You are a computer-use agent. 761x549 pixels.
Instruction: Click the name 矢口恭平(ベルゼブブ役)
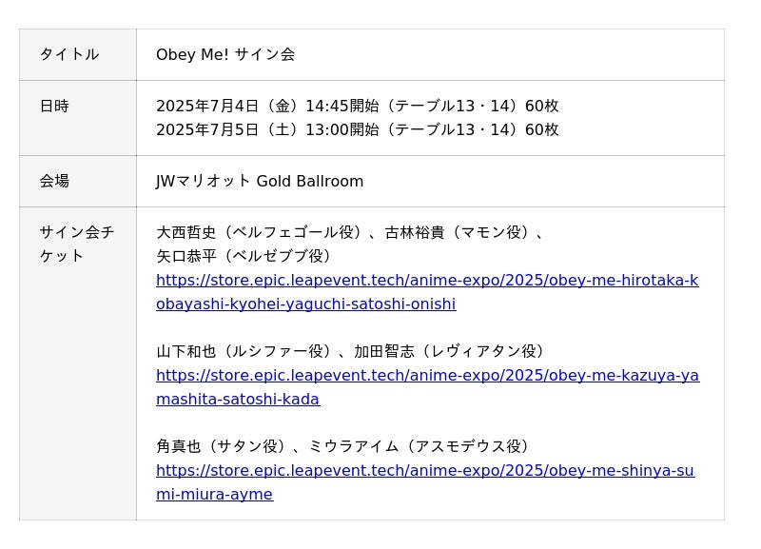[244, 256]
